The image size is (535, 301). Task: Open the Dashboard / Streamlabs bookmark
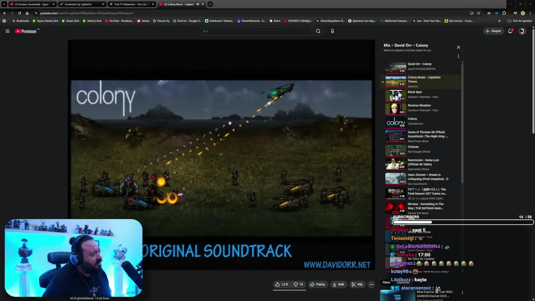tap(219, 20)
